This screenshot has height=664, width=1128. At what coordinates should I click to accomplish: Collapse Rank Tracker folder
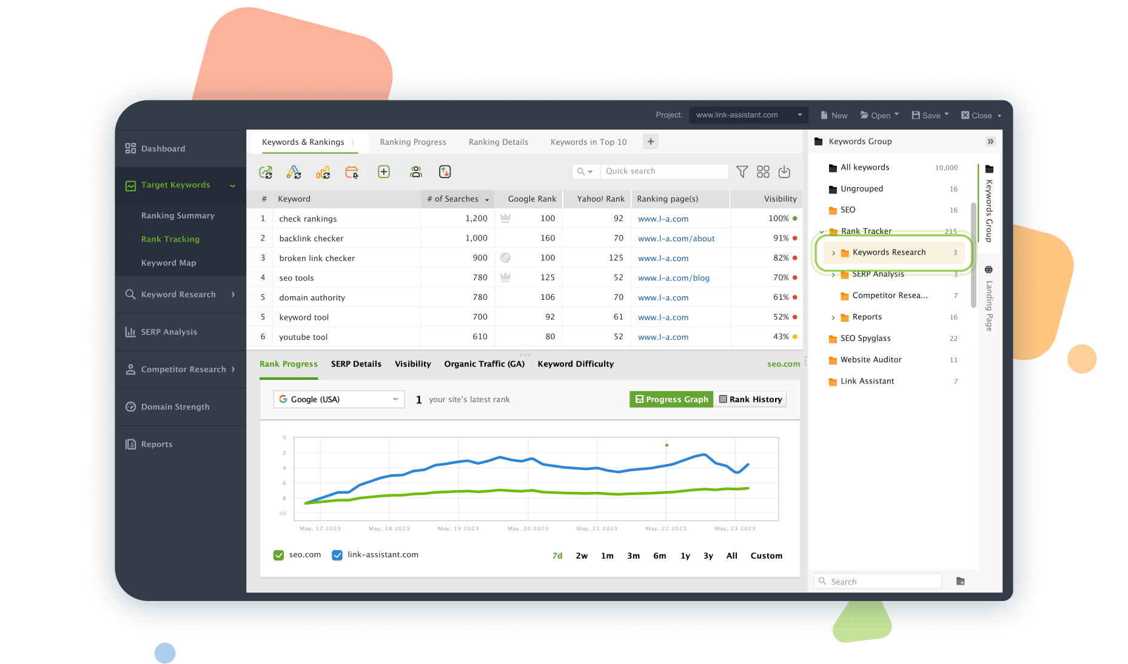coord(822,231)
